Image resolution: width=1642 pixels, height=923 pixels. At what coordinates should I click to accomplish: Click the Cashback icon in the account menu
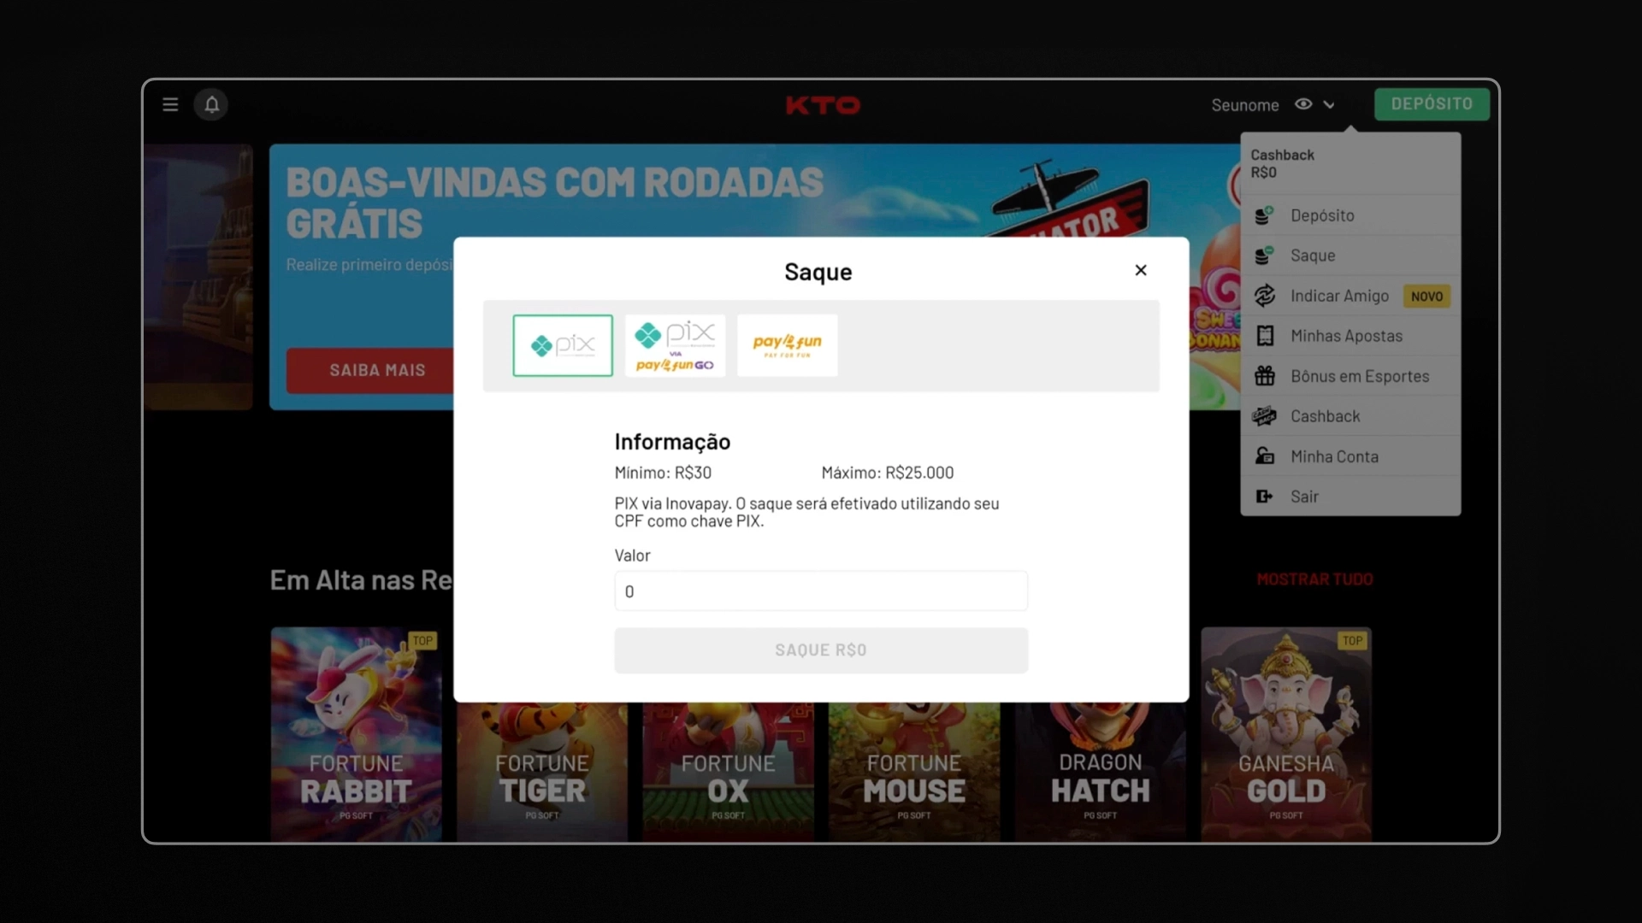tap(1264, 416)
